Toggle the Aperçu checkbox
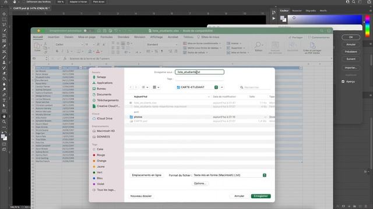The image size is (373, 209). click(343, 81)
